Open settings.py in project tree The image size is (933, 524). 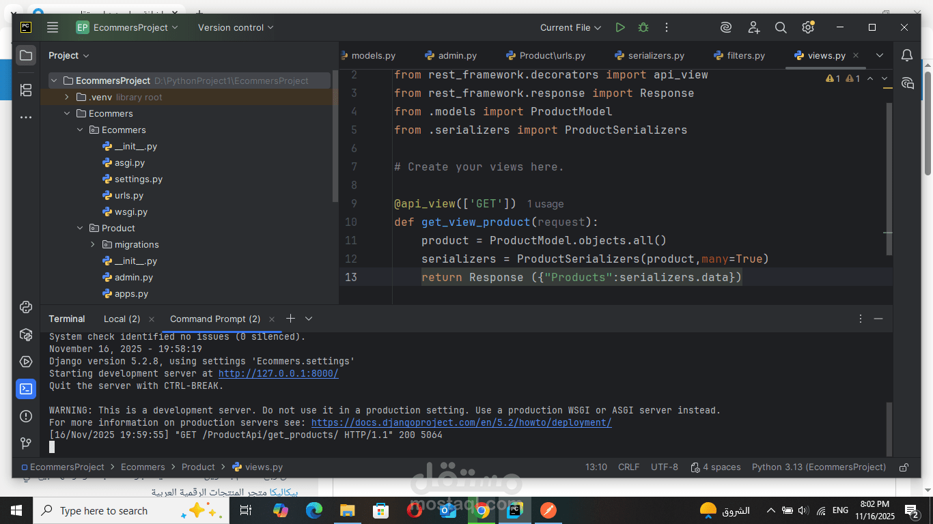(x=139, y=179)
